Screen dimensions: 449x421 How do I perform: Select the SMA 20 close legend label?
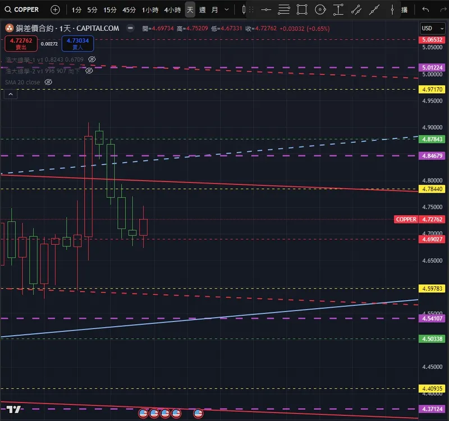[22, 82]
